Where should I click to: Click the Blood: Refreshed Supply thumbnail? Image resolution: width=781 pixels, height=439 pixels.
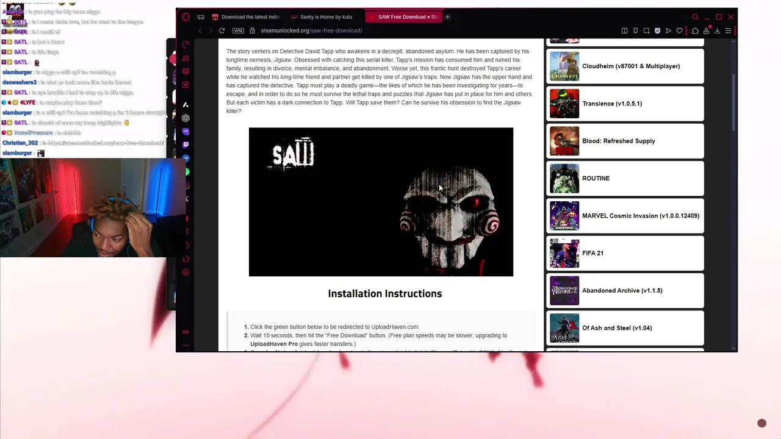coord(564,141)
